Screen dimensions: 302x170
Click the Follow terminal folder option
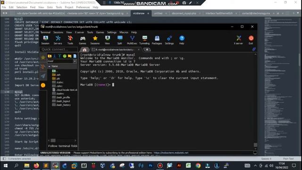(63, 146)
